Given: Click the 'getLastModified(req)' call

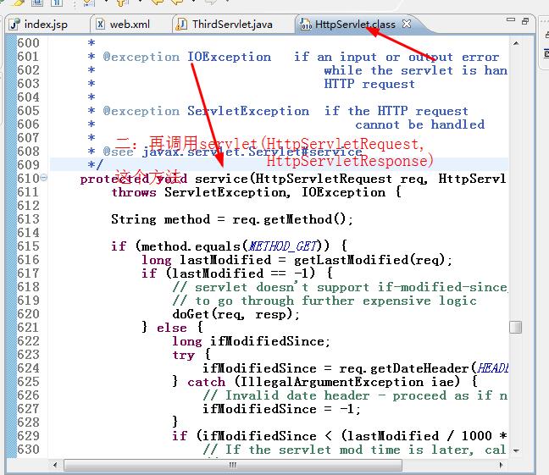Looking at the screenshot, I should coord(369,260).
